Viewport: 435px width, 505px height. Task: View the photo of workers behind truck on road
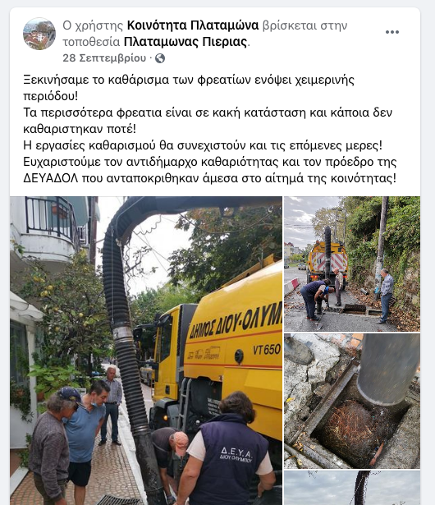tap(352, 264)
